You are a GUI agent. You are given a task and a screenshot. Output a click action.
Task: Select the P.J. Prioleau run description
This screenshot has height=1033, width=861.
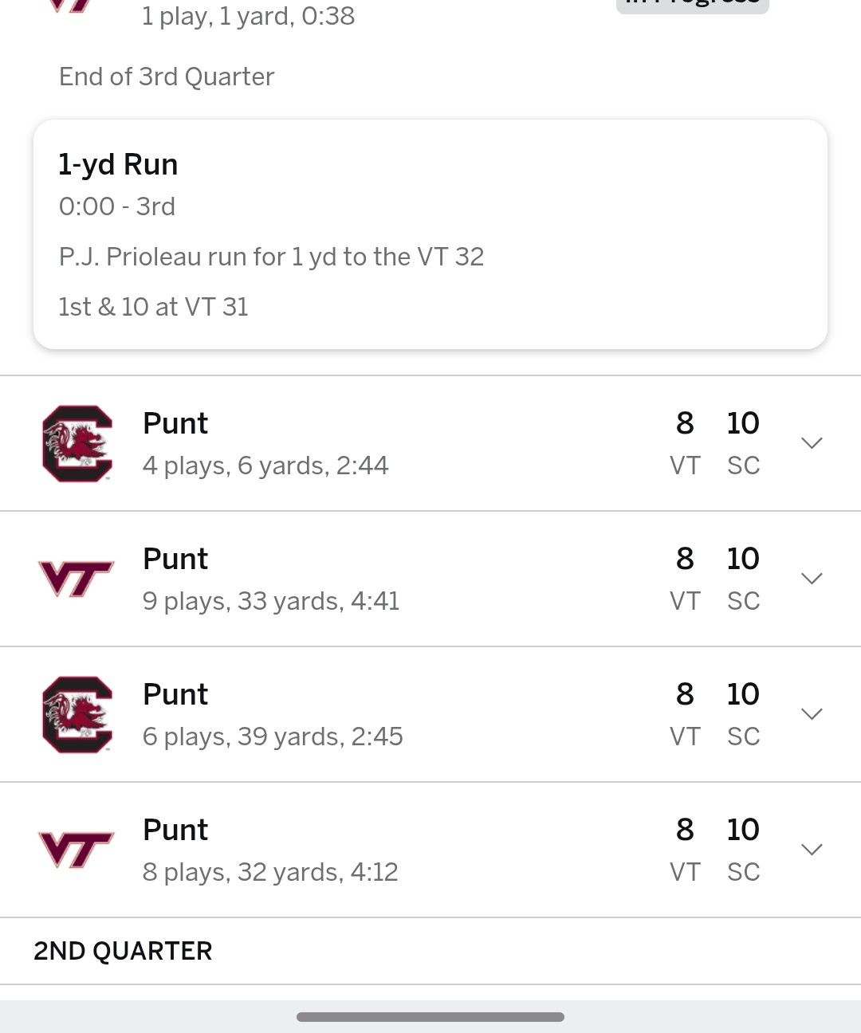[x=271, y=257]
